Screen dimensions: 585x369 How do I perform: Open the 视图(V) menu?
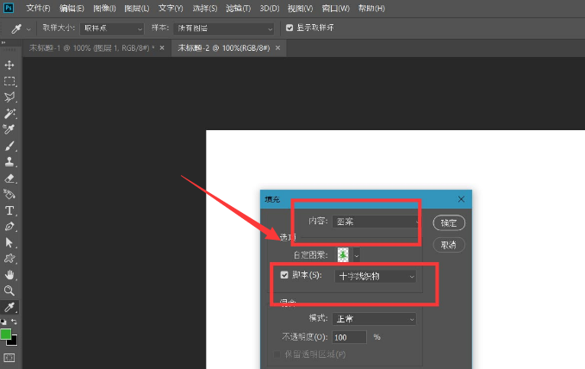[x=301, y=9]
